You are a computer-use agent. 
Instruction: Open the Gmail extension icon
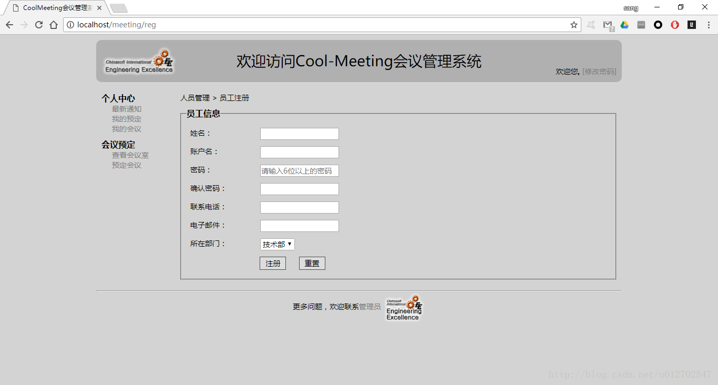click(608, 25)
